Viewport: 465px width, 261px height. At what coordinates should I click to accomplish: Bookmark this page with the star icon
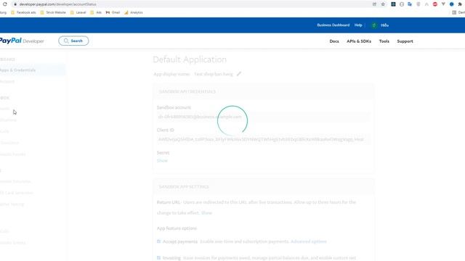tap(383, 4)
